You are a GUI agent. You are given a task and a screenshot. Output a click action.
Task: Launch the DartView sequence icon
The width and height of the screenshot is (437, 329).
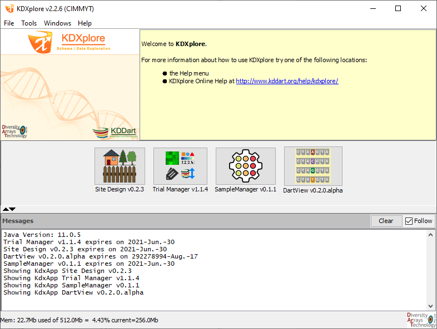point(313,166)
